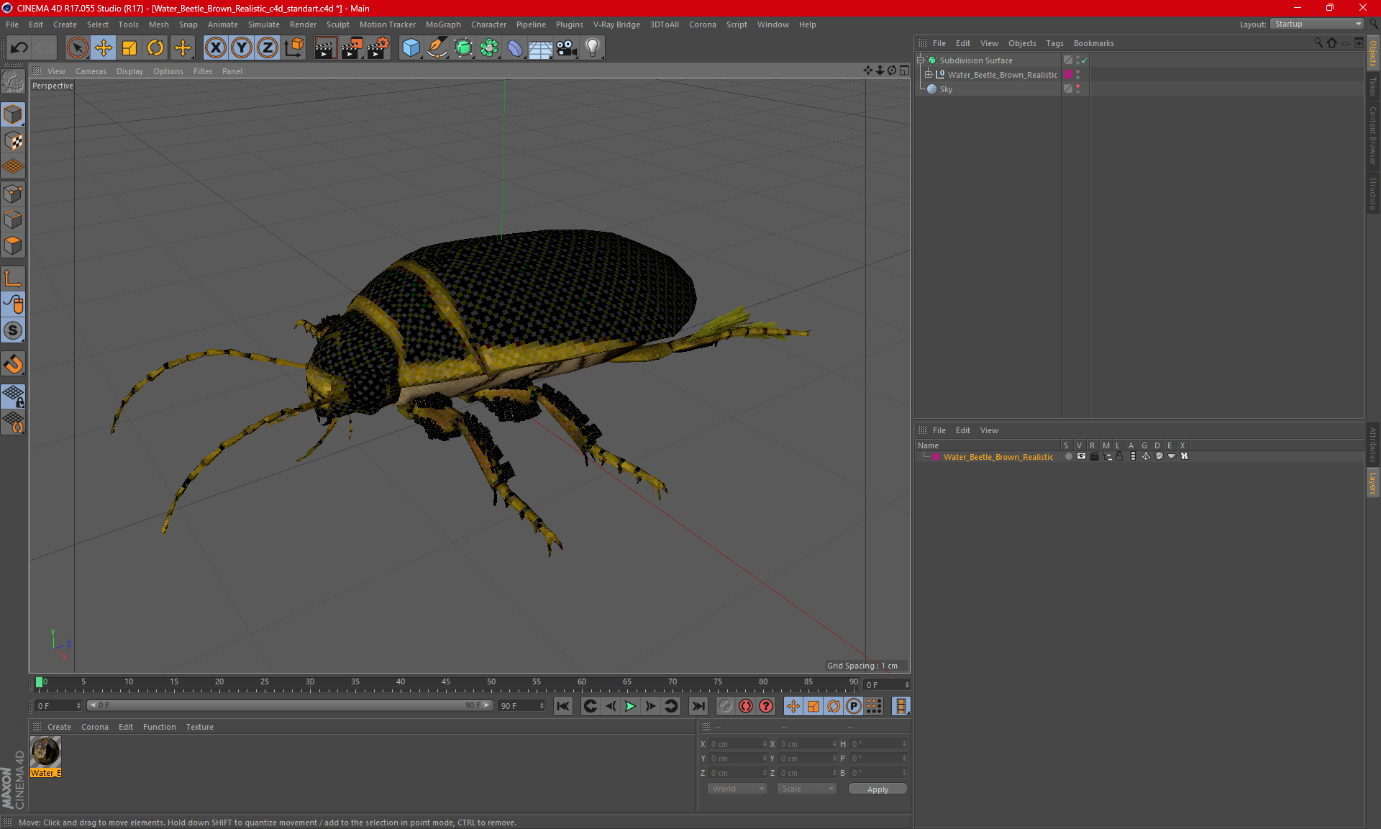1381x829 pixels.
Task: Toggle visibility dots for Sky object
Action: pos(1077,89)
